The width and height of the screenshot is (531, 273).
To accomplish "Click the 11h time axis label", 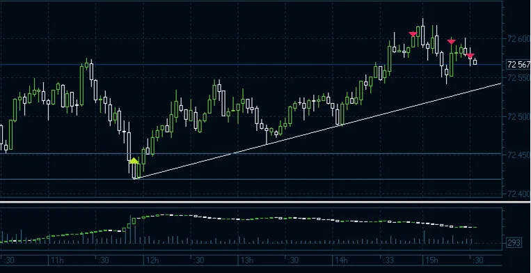I will 57,260.
